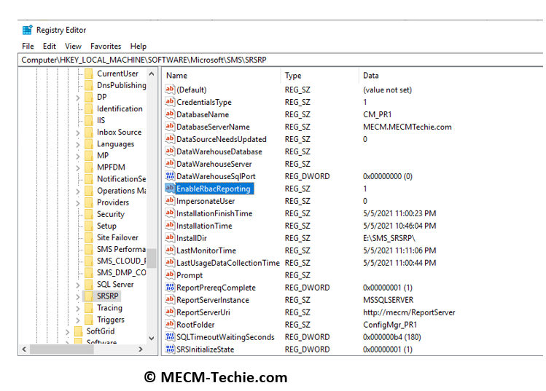
Task: Click the registry path address bar
Action: point(281,60)
